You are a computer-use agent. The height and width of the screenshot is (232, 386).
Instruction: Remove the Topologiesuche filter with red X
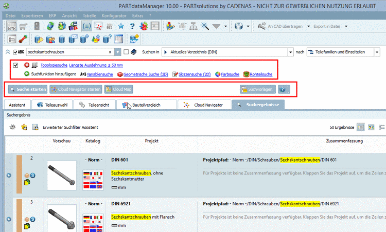[27, 65]
